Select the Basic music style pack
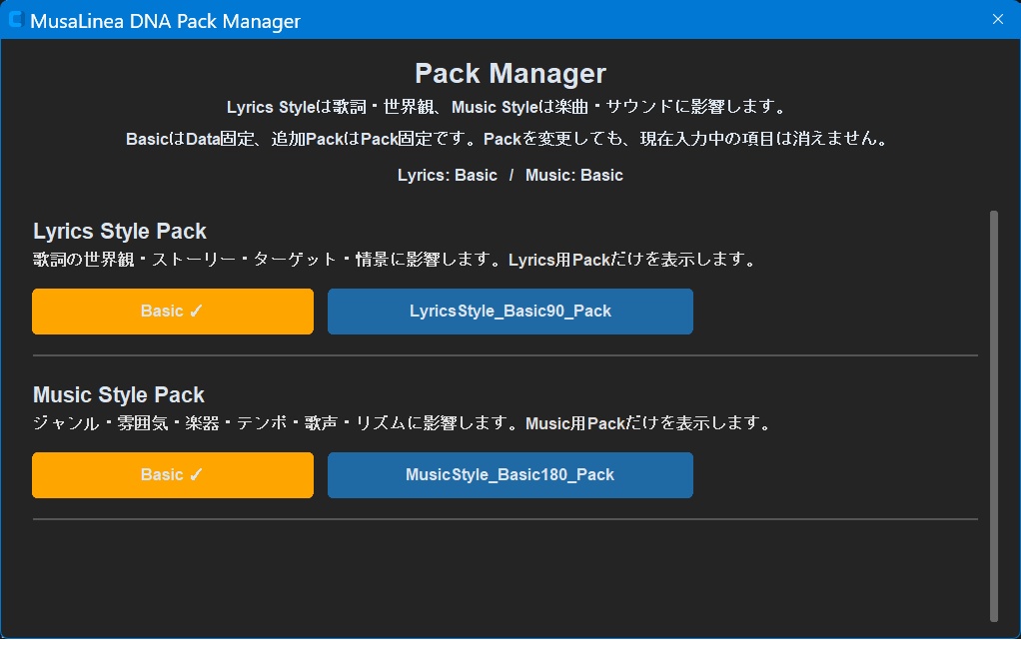1021x647 pixels. [173, 476]
